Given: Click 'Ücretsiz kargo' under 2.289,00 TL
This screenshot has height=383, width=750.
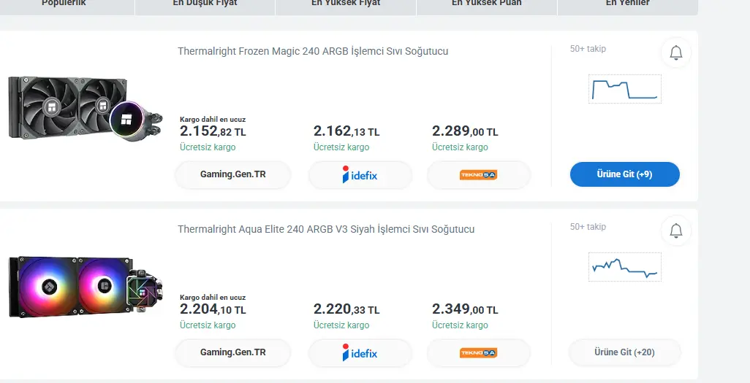Looking at the screenshot, I should (x=460, y=147).
